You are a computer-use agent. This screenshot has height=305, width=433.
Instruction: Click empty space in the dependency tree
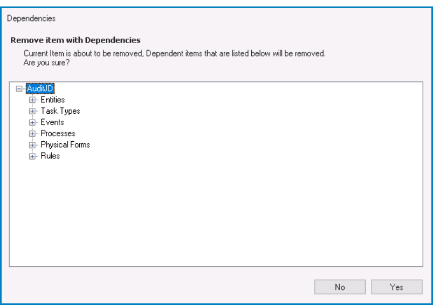(x=216, y=216)
